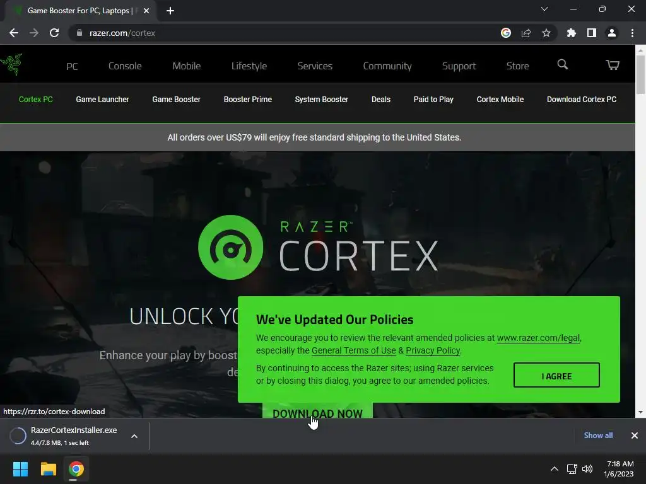Screen dimensions: 646x484
Task: Show all downloads
Action: point(598,435)
